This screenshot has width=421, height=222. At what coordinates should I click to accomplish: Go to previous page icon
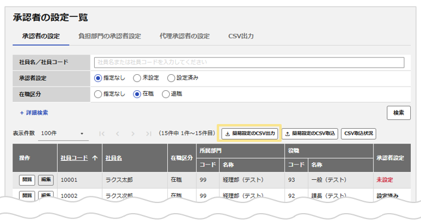[x=117, y=134]
